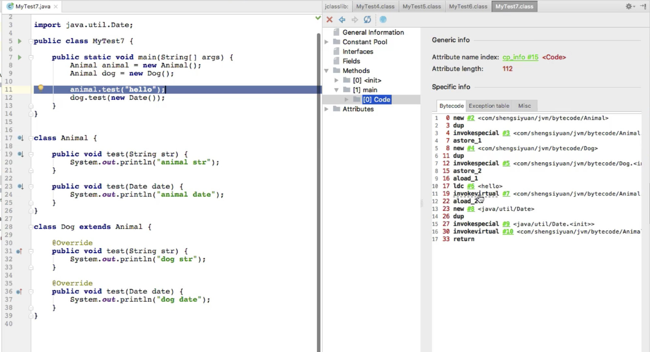Show overriders of Animal test(String) marker
This screenshot has width=650, height=352.
tap(20, 154)
